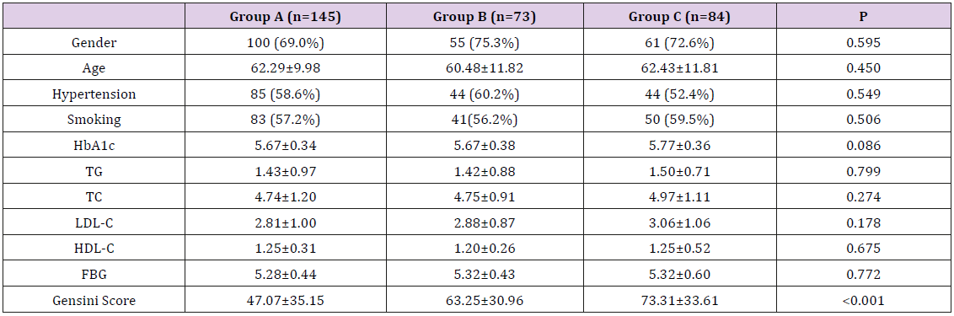Screen dimensions: 954x316
Task: Select the Group C value 73.31±33.61
Action: [x=679, y=301]
